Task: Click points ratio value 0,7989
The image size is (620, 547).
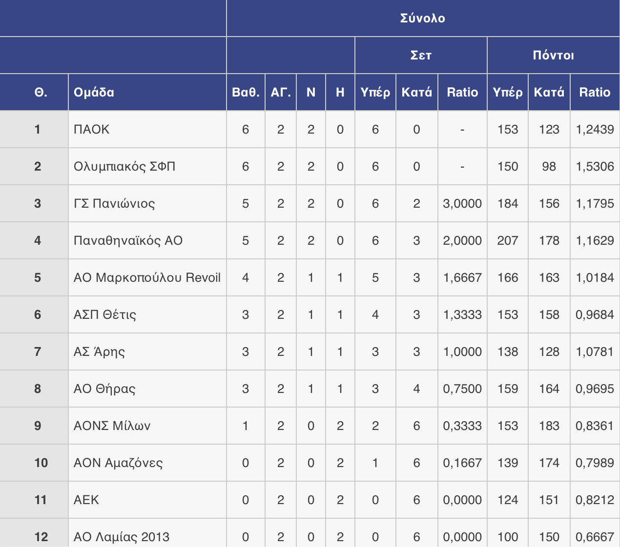Action: click(595, 463)
